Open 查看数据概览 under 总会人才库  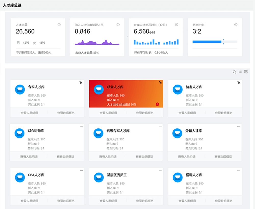[145, 113]
